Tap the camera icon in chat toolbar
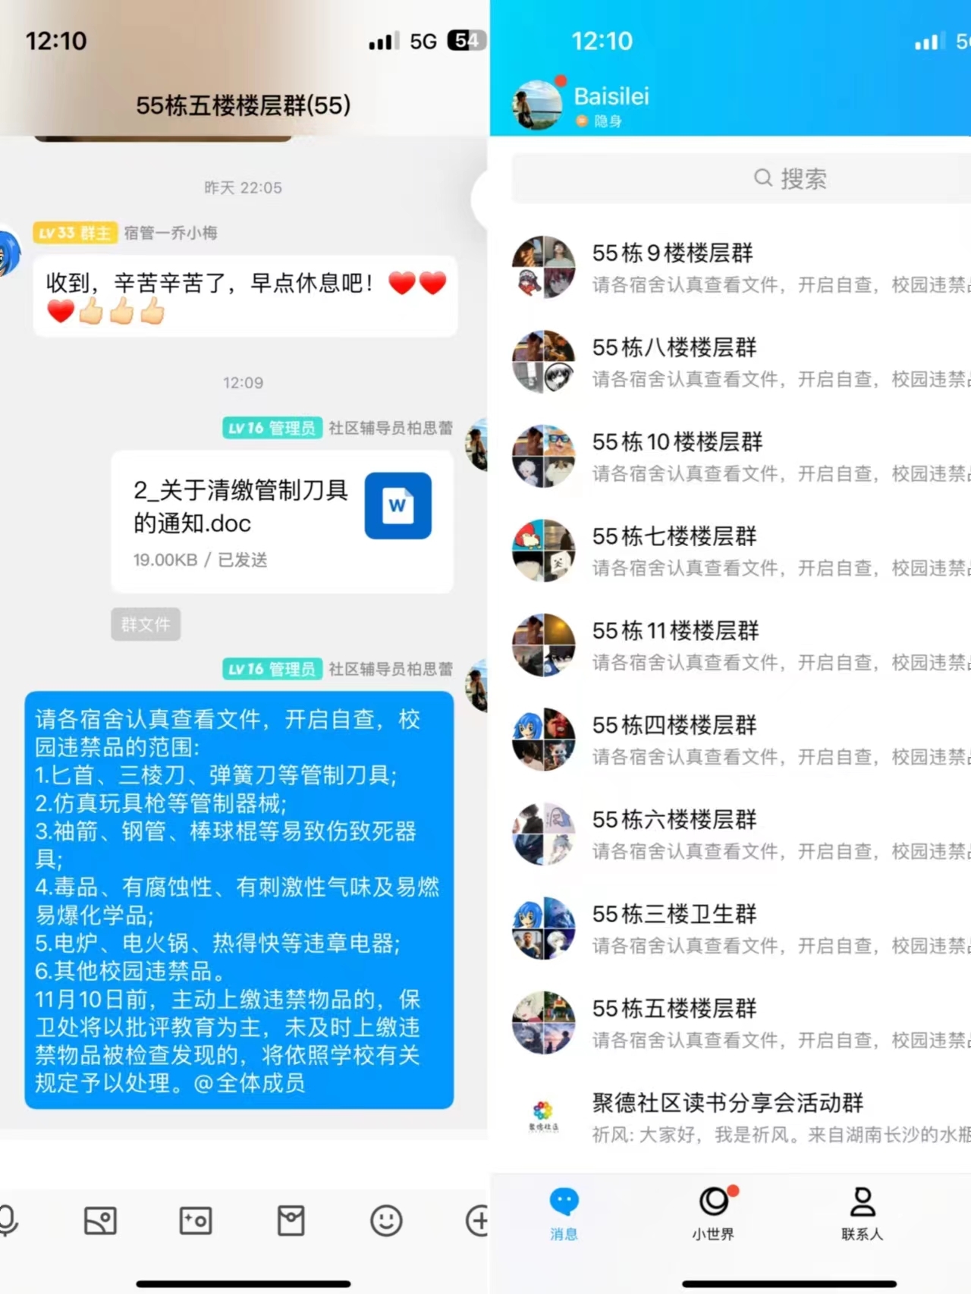Screen dimensions: 971x1294 tap(196, 1220)
